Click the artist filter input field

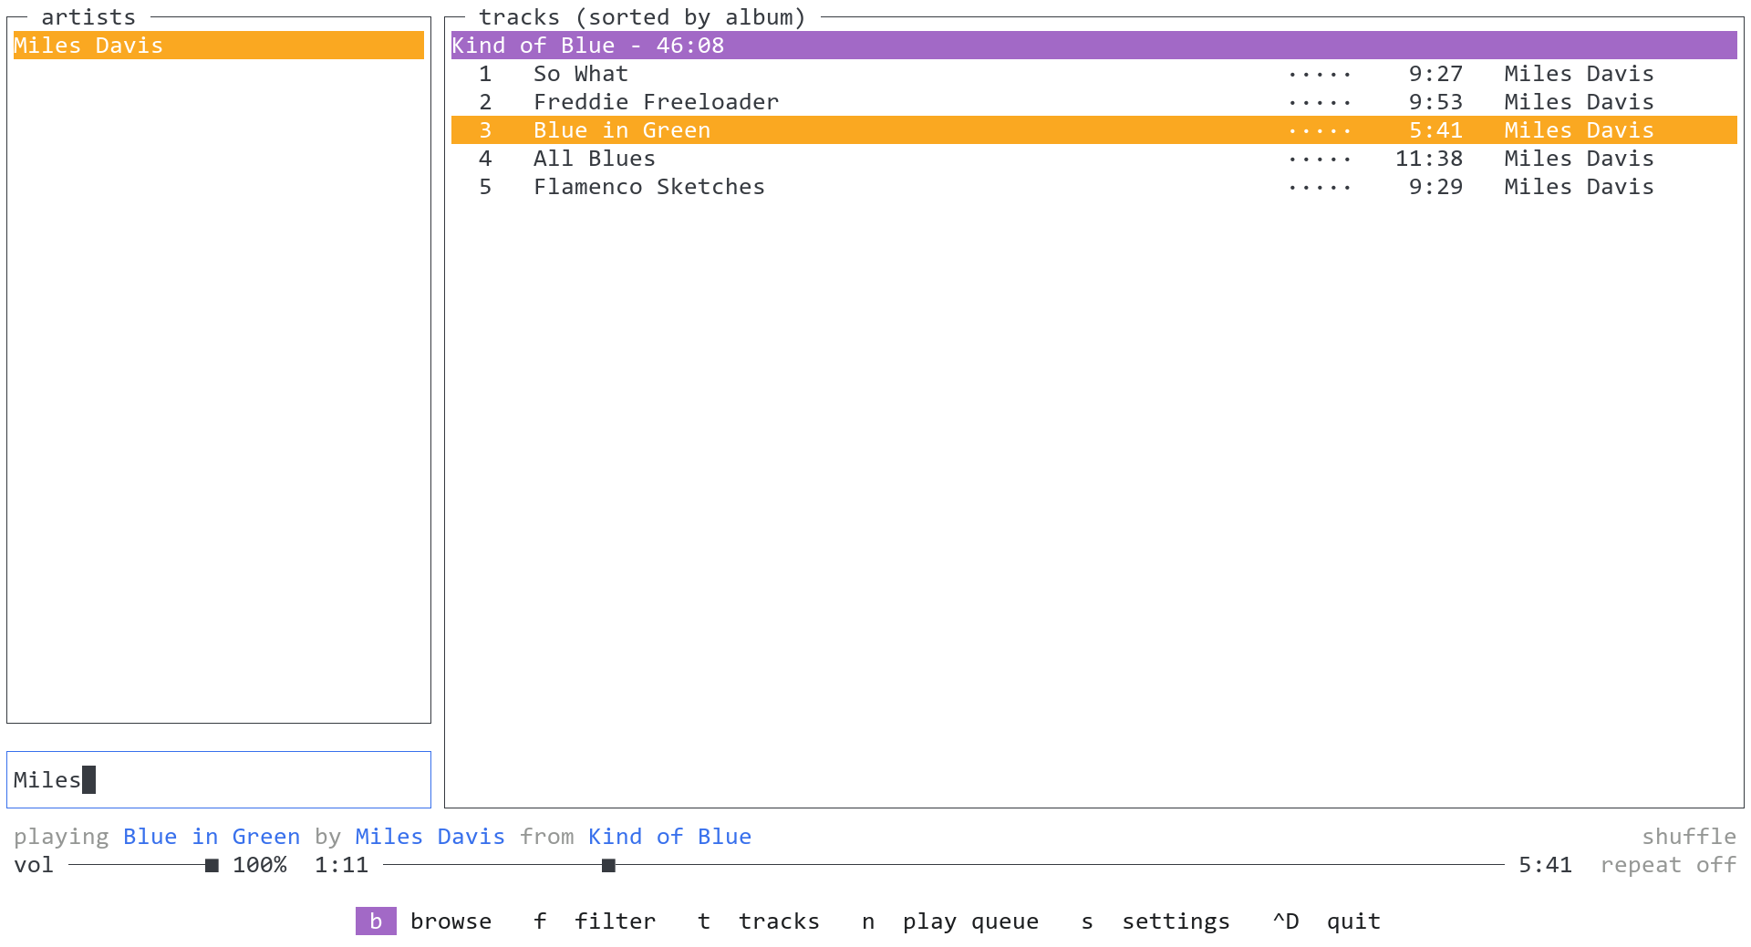[x=218, y=779]
